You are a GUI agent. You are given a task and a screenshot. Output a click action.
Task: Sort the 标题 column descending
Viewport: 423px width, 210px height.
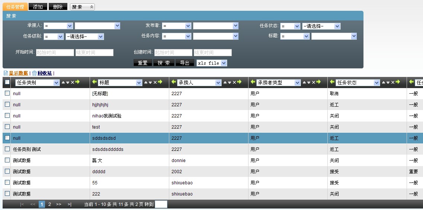pyautogui.click(x=150, y=83)
